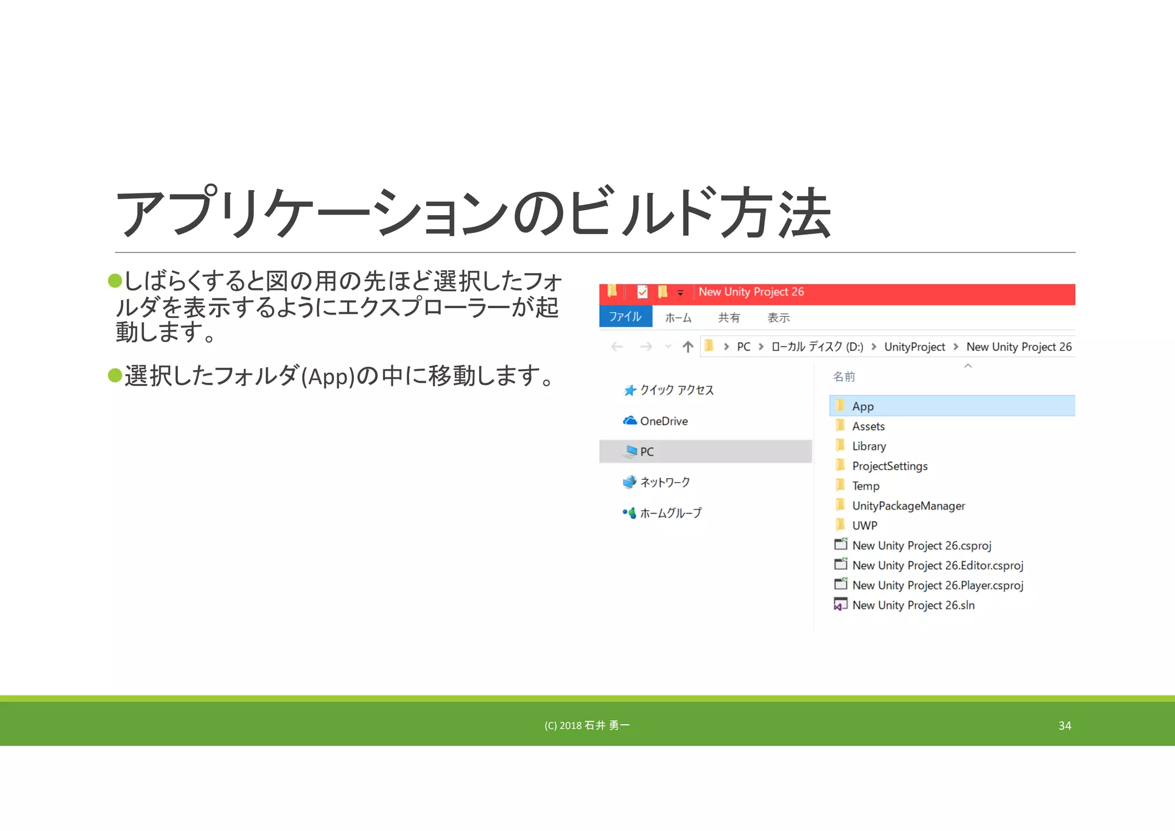Click icon of New Unity Project 26.Player.csproj
Image resolution: width=1175 pixels, height=831 pixels.
(841, 584)
